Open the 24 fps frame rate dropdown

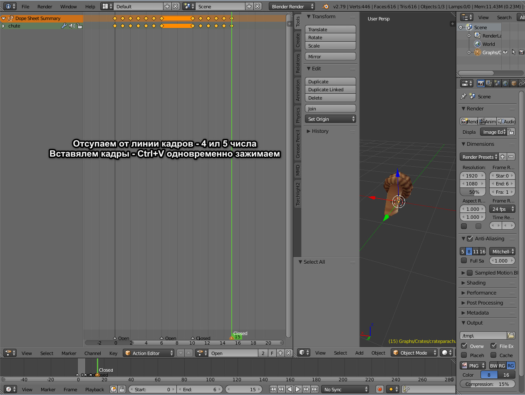point(502,209)
